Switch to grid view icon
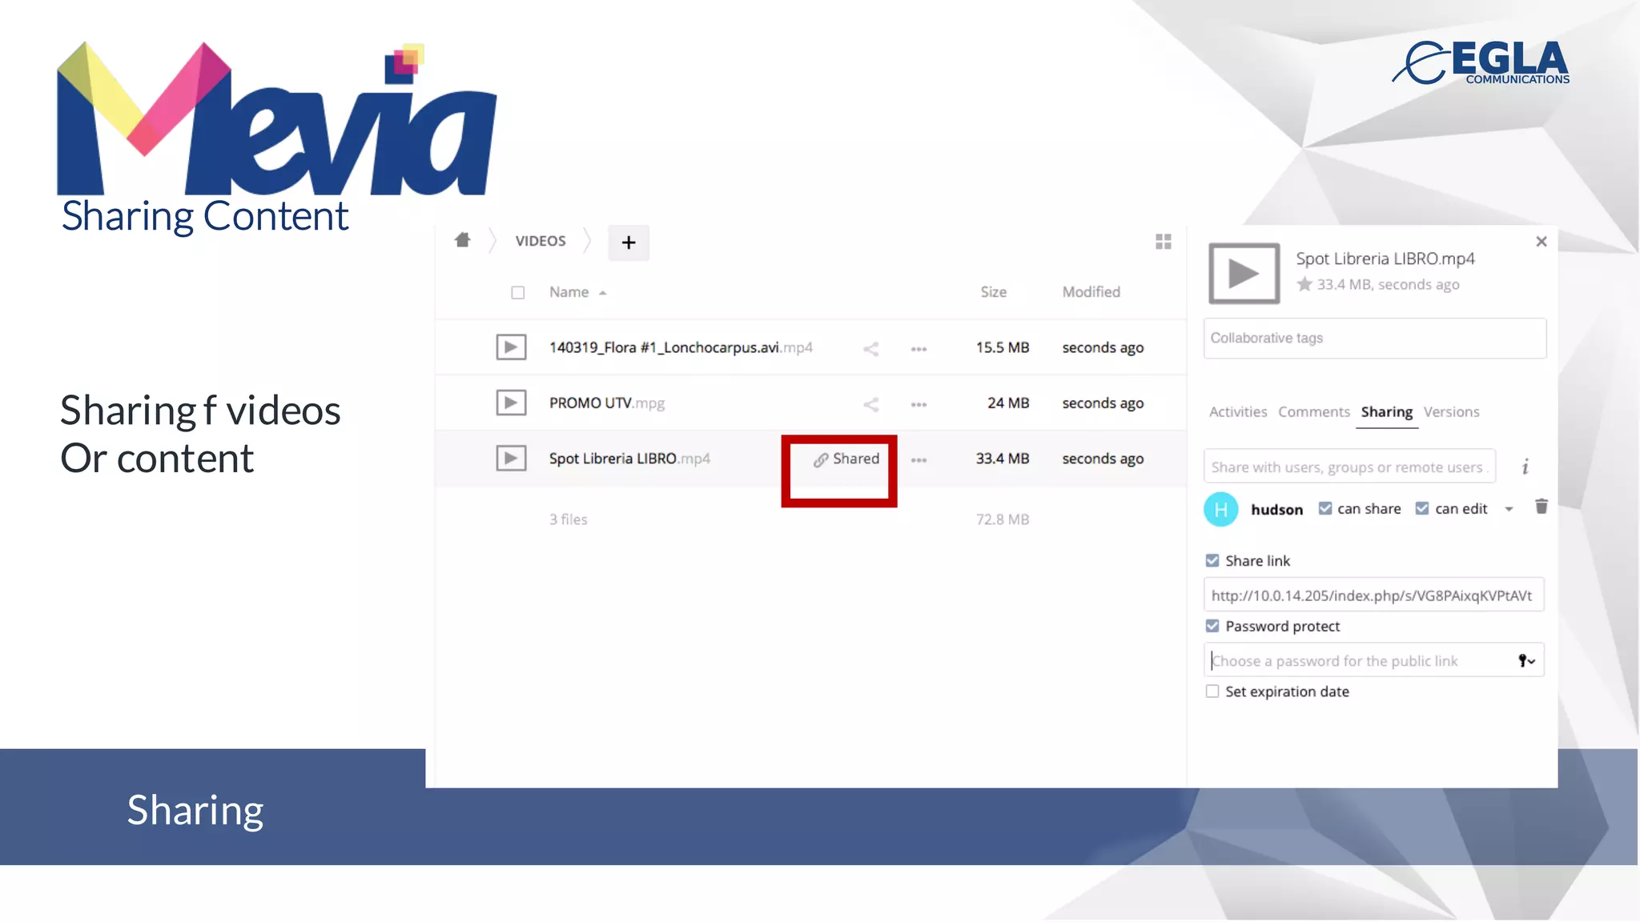1640x922 pixels. 1164,242
